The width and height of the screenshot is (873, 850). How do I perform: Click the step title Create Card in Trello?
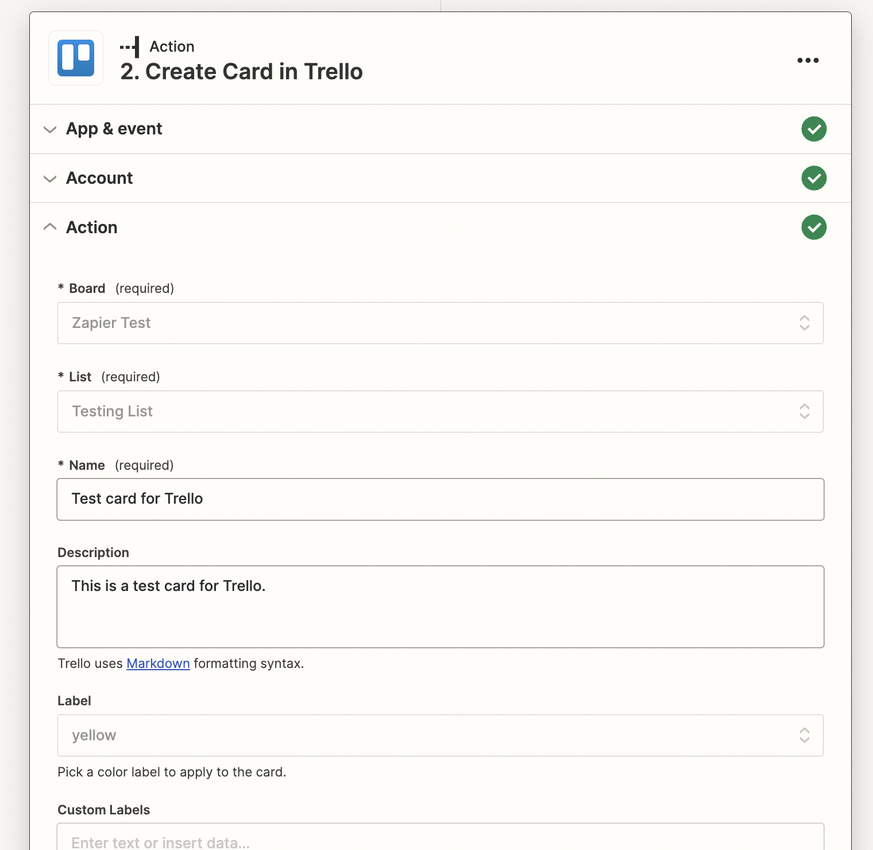tap(241, 71)
